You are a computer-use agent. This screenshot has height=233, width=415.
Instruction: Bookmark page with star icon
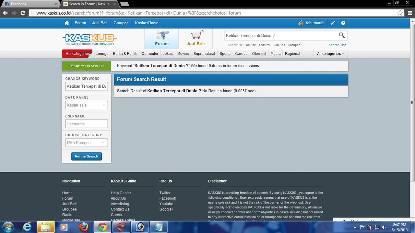pyautogui.click(x=400, y=13)
